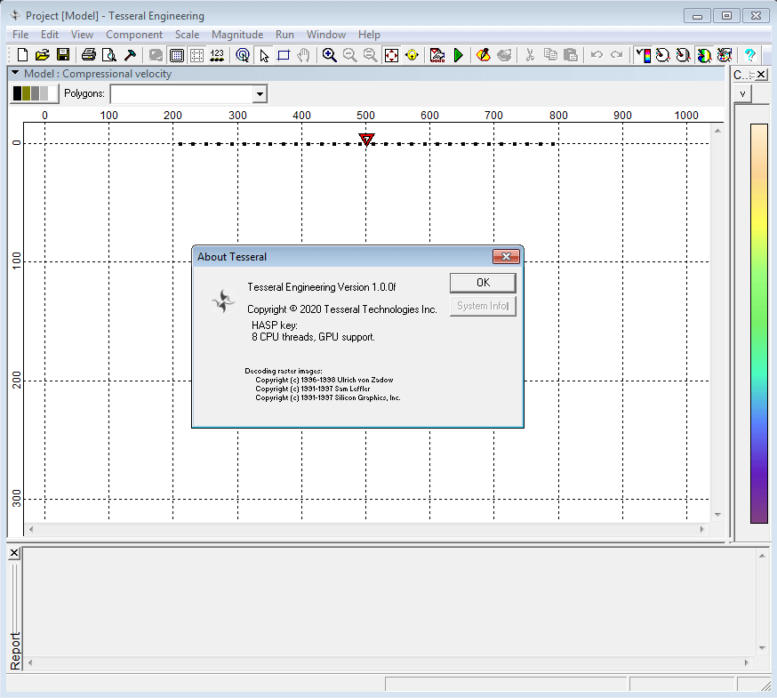Click the Save floppy disk icon
Viewport: 777px width, 698px height.
63,55
